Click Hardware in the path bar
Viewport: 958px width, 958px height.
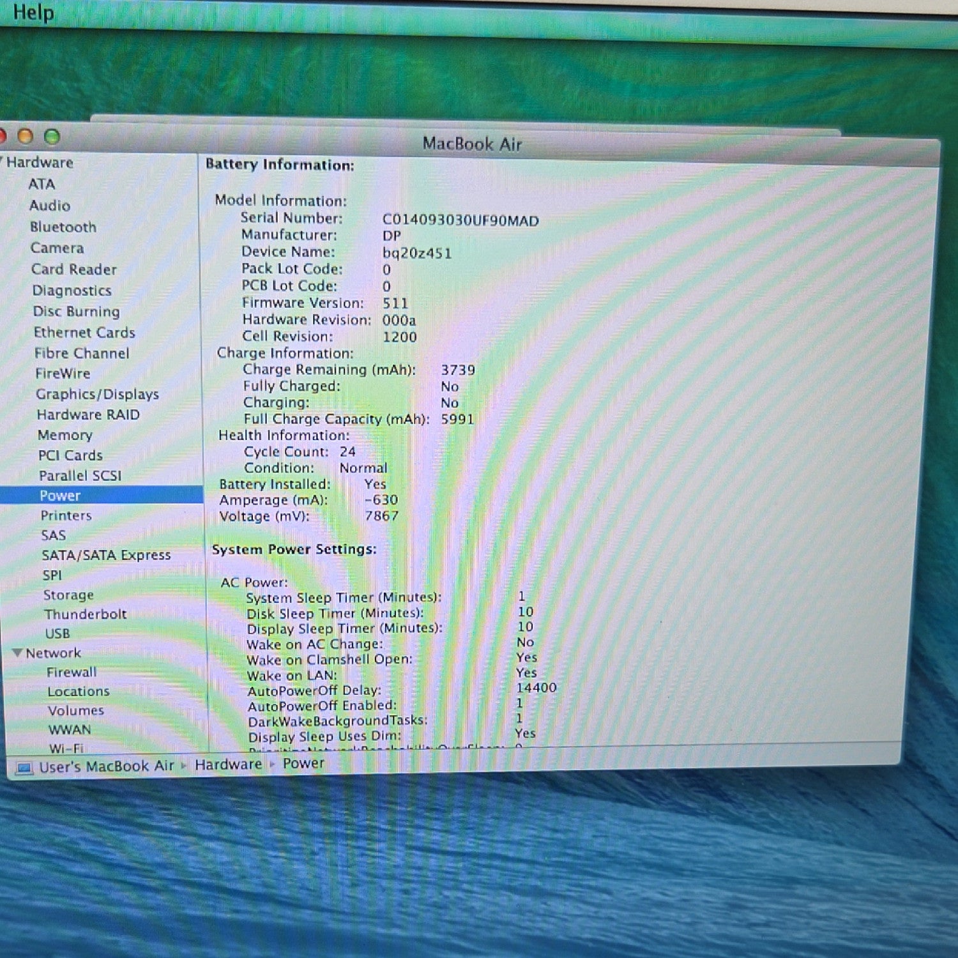(229, 764)
